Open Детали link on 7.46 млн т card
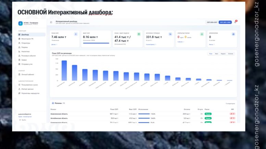Image resolution: width=266 pixels, height=149 pixels. [x=54, y=45]
